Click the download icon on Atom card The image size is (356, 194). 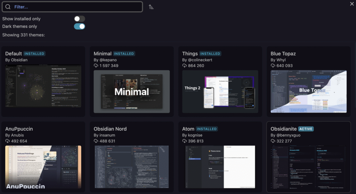[x=184, y=141]
